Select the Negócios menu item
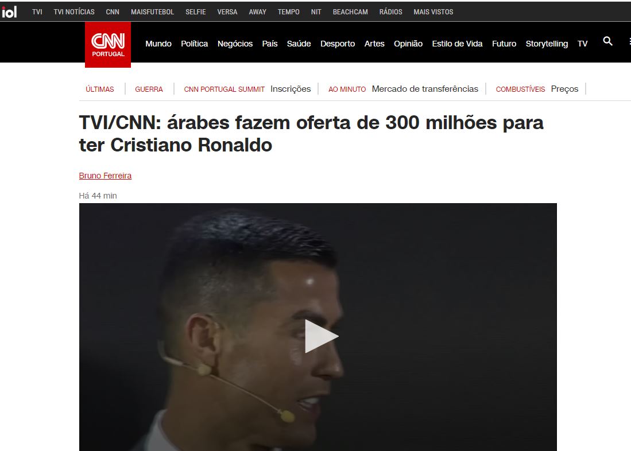The height and width of the screenshot is (451, 631). pos(235,44)
